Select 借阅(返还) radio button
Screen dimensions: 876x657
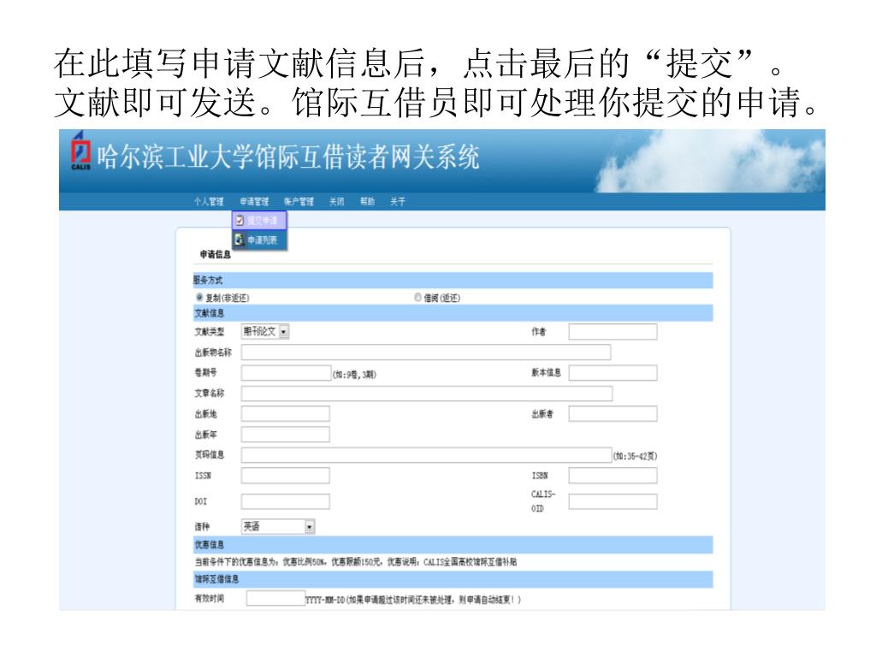417,297
